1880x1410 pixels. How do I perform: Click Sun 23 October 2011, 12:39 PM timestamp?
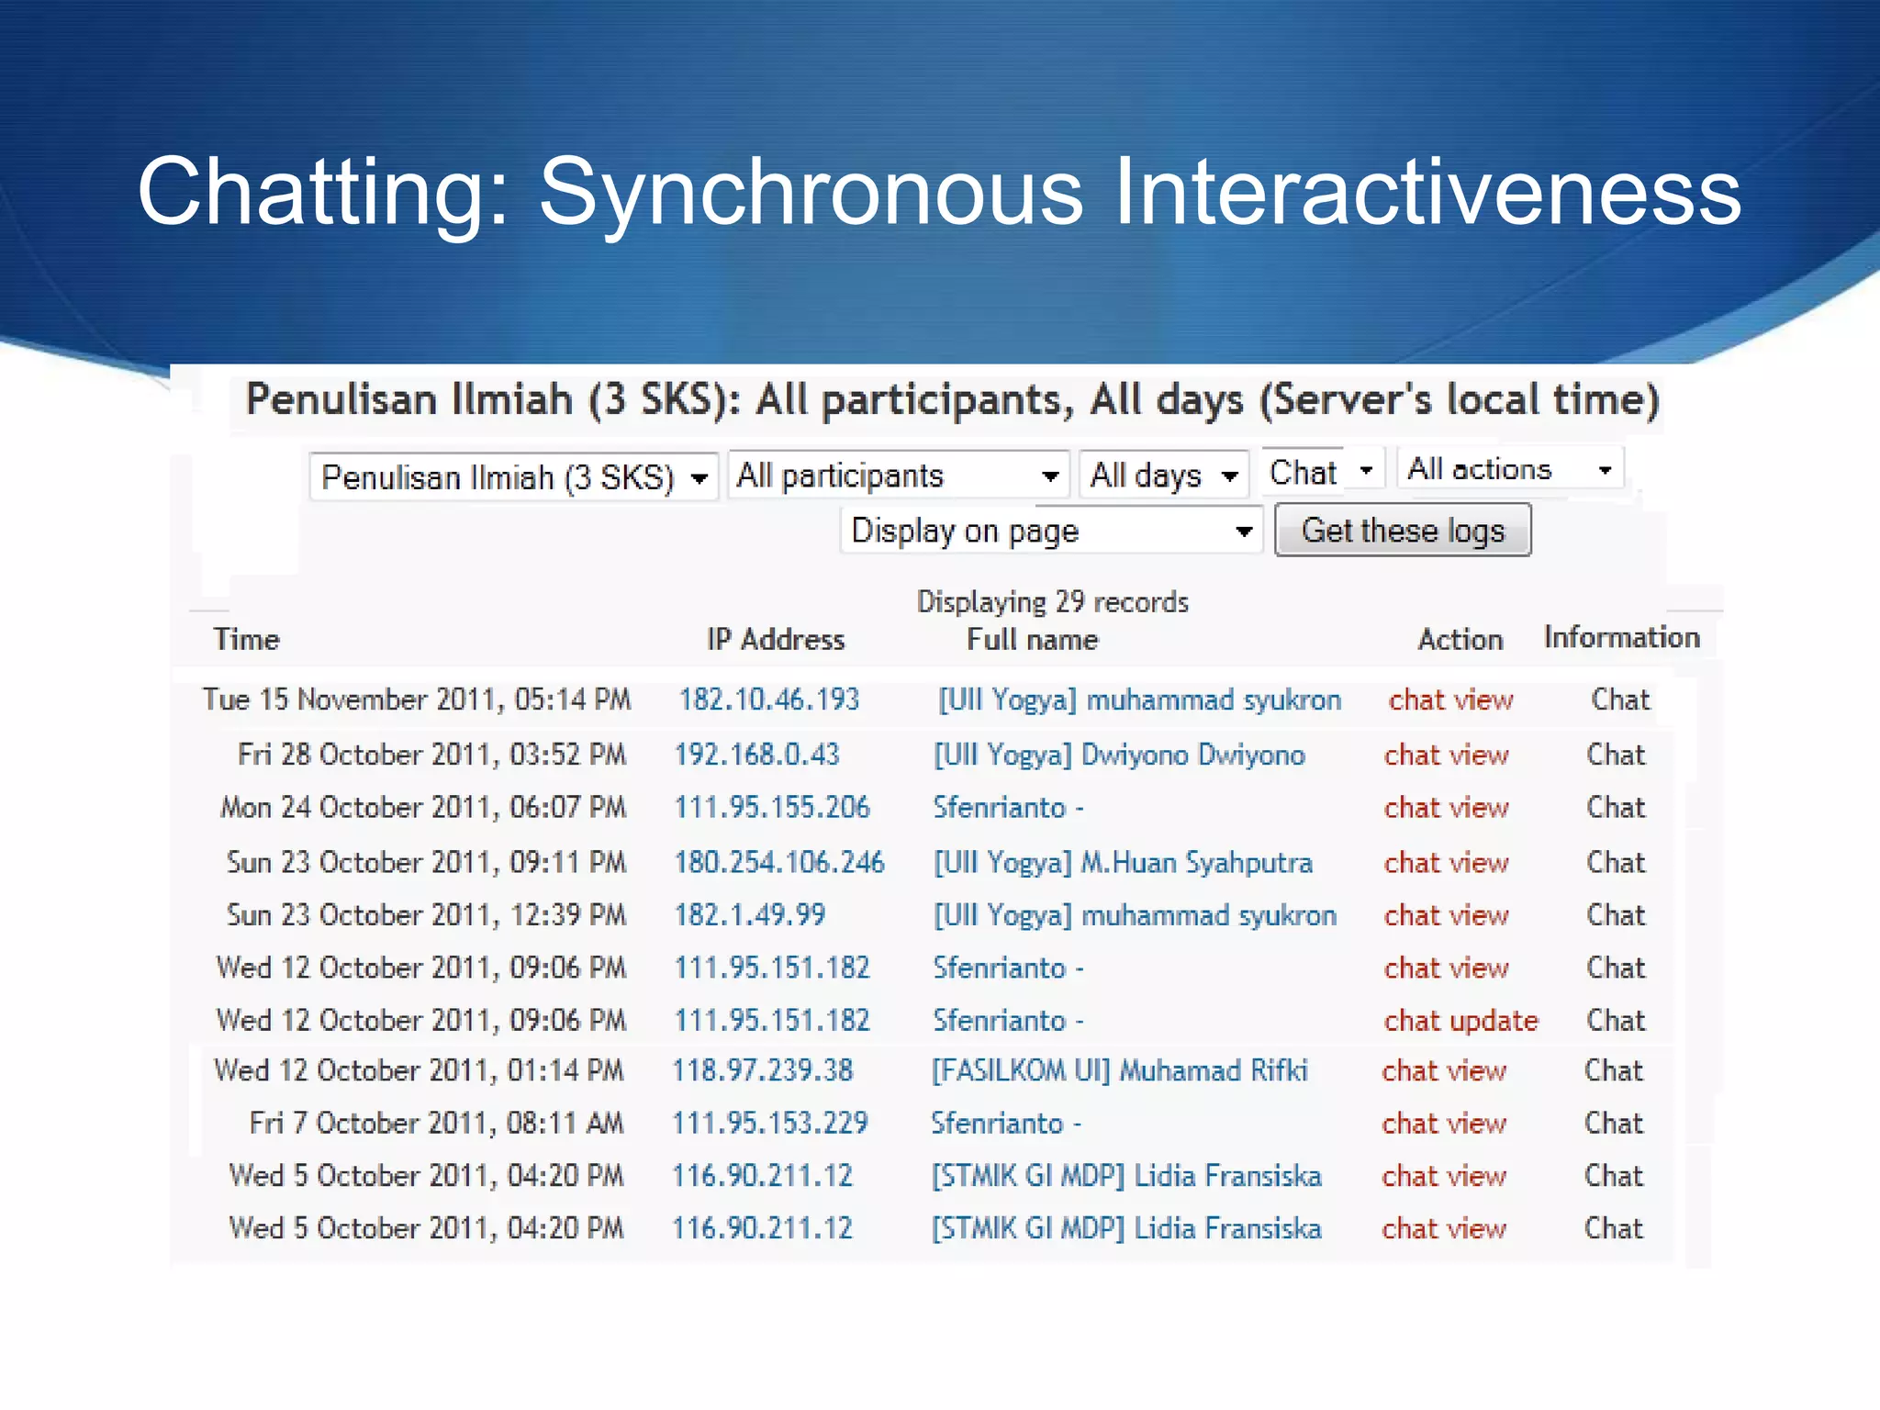426,915
